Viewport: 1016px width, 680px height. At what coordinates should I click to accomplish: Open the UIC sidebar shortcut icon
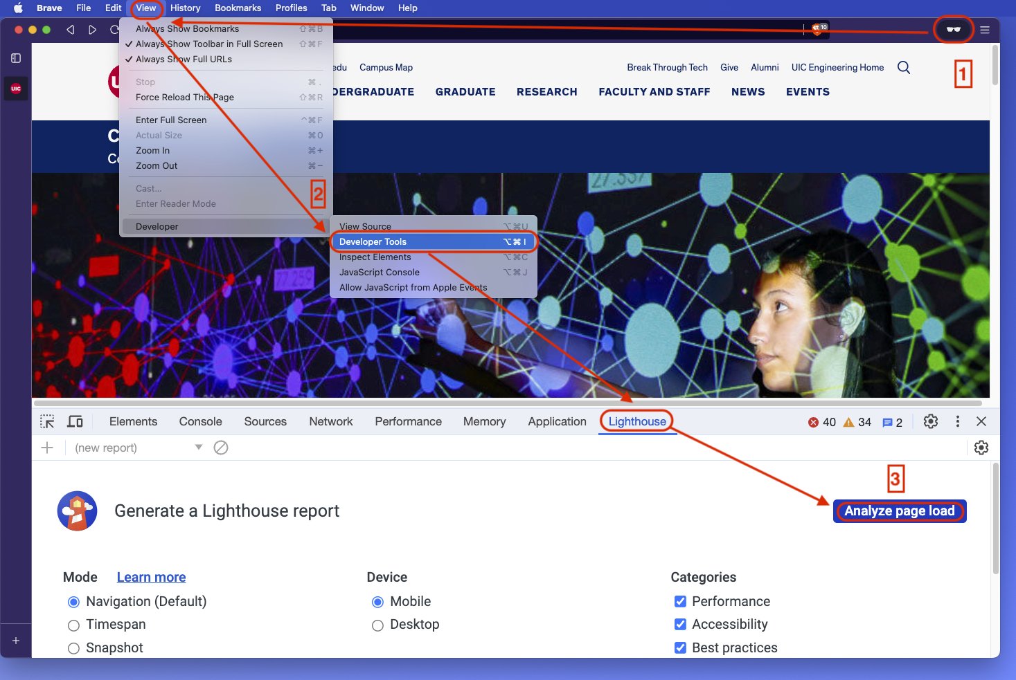coord(16,89)
